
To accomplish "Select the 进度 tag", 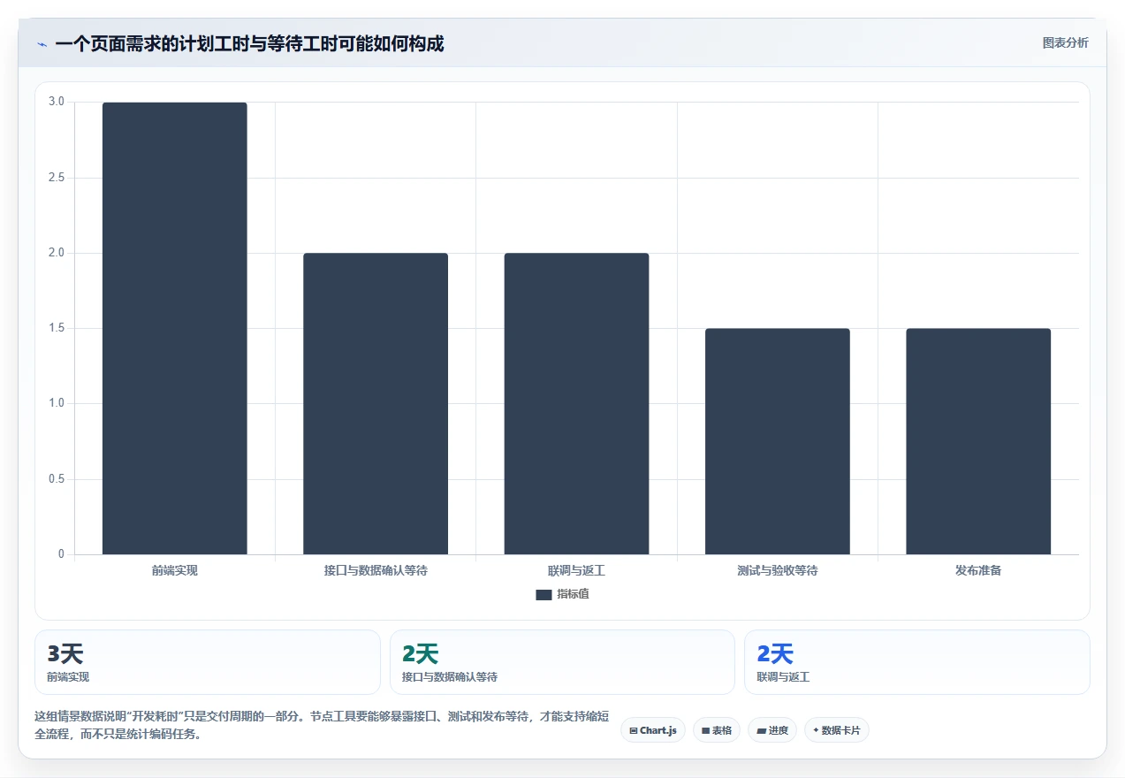I will [x=772, y=730].
